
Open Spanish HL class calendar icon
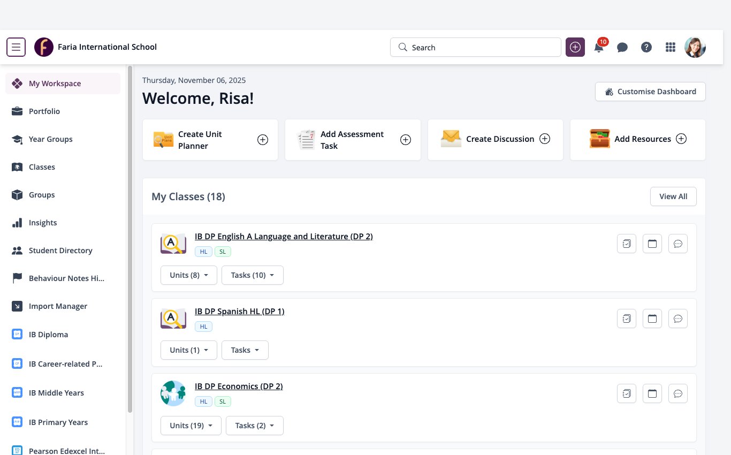652,318
